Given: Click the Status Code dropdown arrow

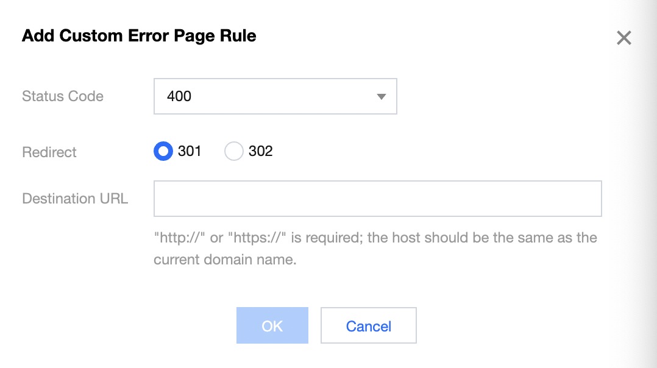Looking at the screenshot, I should click(382, 96).
